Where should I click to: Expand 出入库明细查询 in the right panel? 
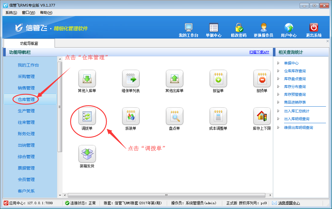click(278, 119)
